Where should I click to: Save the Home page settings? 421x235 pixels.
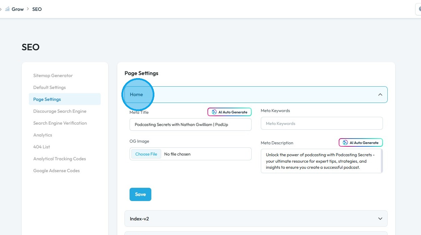pos(140,194)
